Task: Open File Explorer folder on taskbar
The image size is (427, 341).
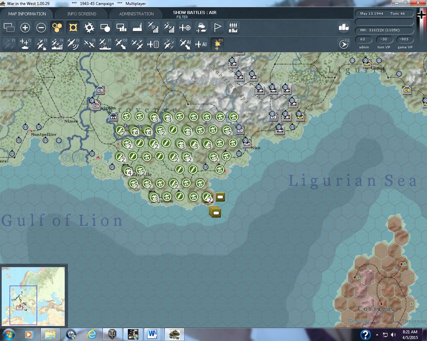Action: coord(50,334)
